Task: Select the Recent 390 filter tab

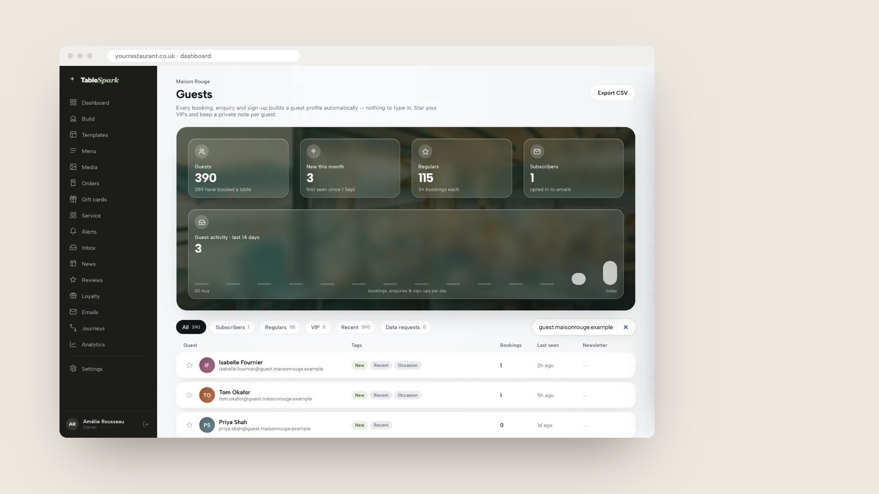Action: pos(355,327)
